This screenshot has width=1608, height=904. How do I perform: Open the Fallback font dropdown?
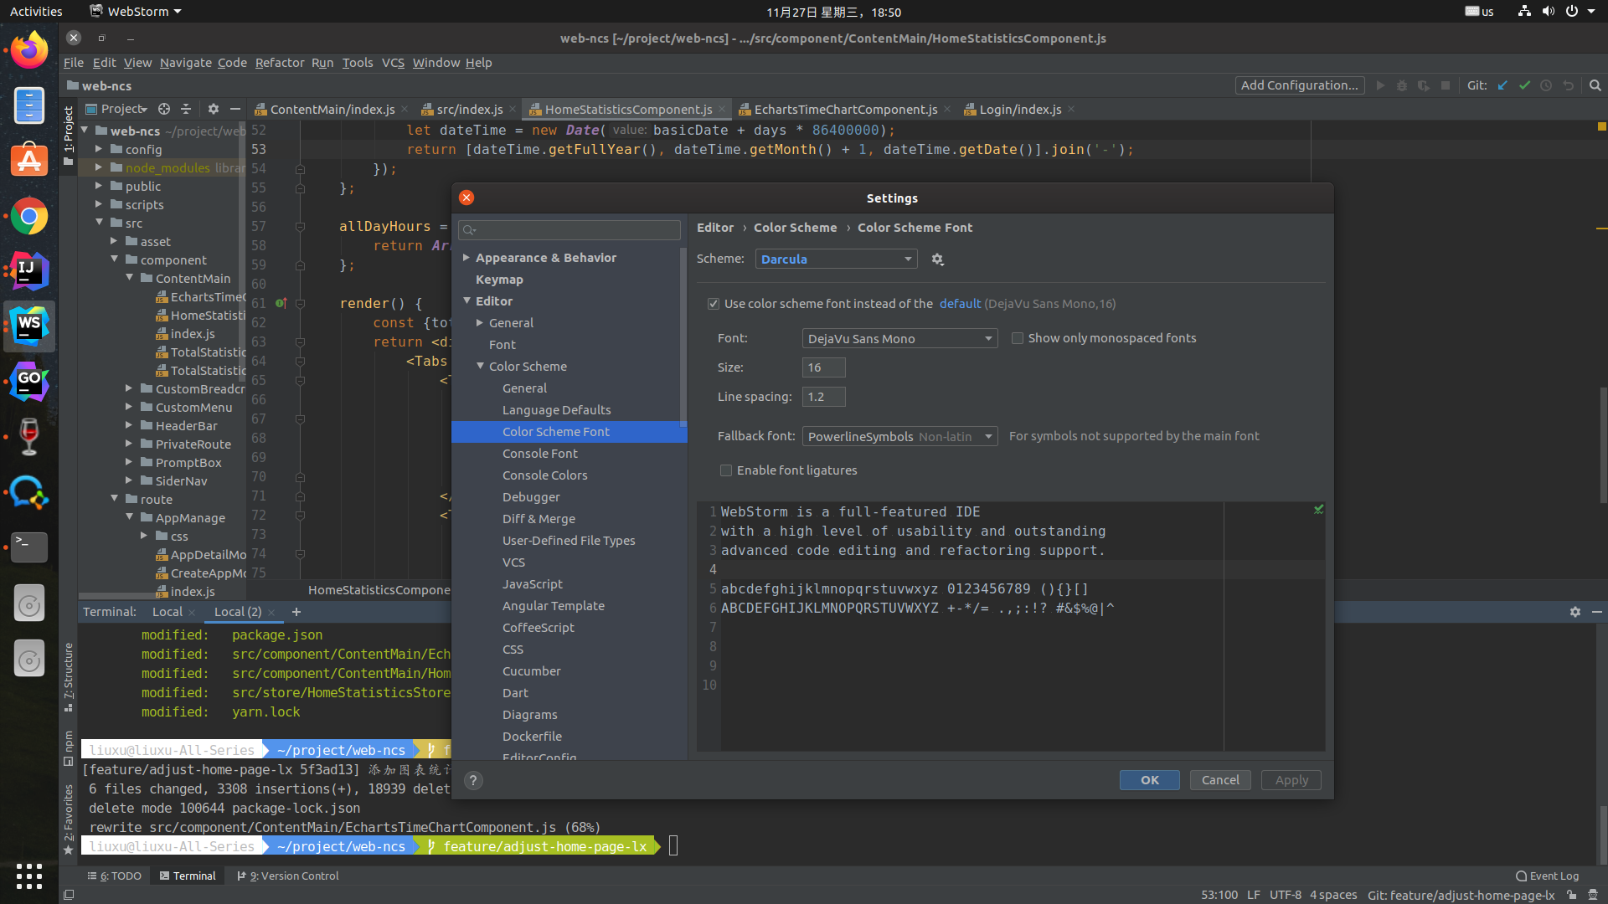point(899,436)
